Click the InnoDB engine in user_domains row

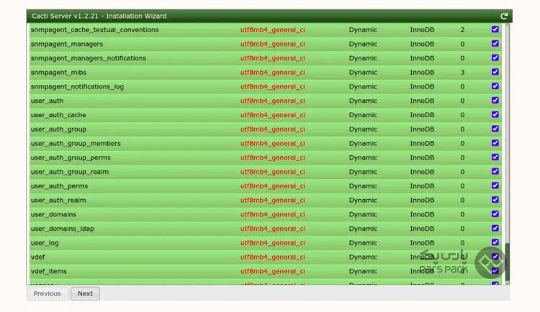coord(422,215)
